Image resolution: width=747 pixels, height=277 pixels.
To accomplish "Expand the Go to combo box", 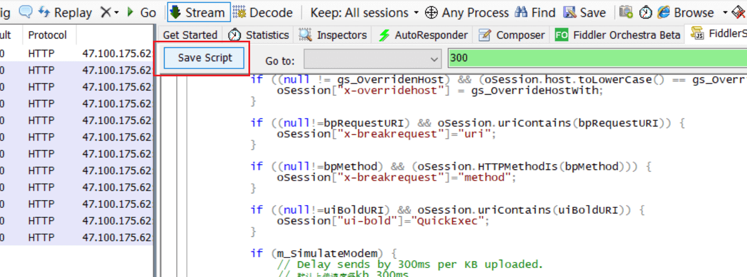I will 373,59.
